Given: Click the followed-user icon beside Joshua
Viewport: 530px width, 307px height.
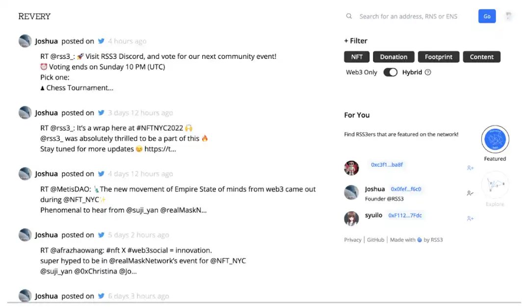Looking at the screenshot, I should pos(470,193).
